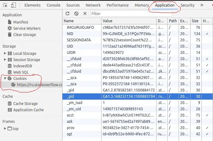Viewport: 213px width, 141px height.
Task: Select the _ym_isad cookie row
Action: (x=137, y=102)
